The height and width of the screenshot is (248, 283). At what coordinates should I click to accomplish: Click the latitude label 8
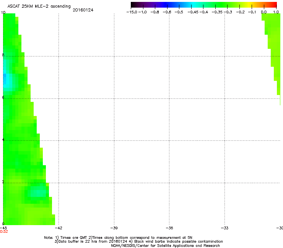coord(3,55)
